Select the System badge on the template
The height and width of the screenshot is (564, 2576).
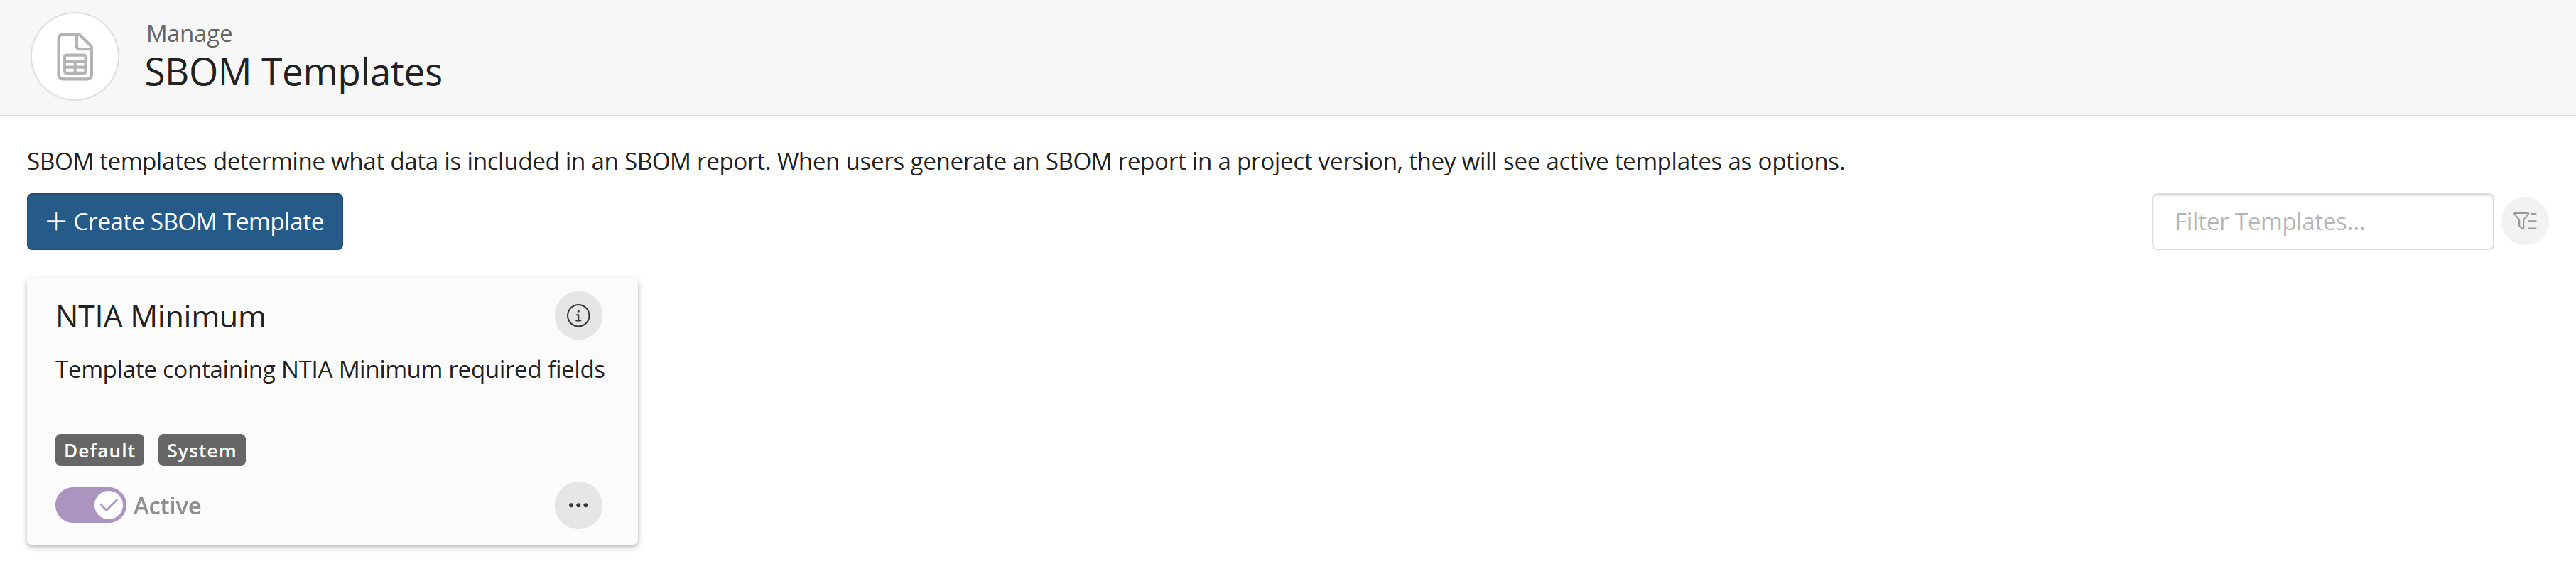pyautogui.click(x=201, y=449)
